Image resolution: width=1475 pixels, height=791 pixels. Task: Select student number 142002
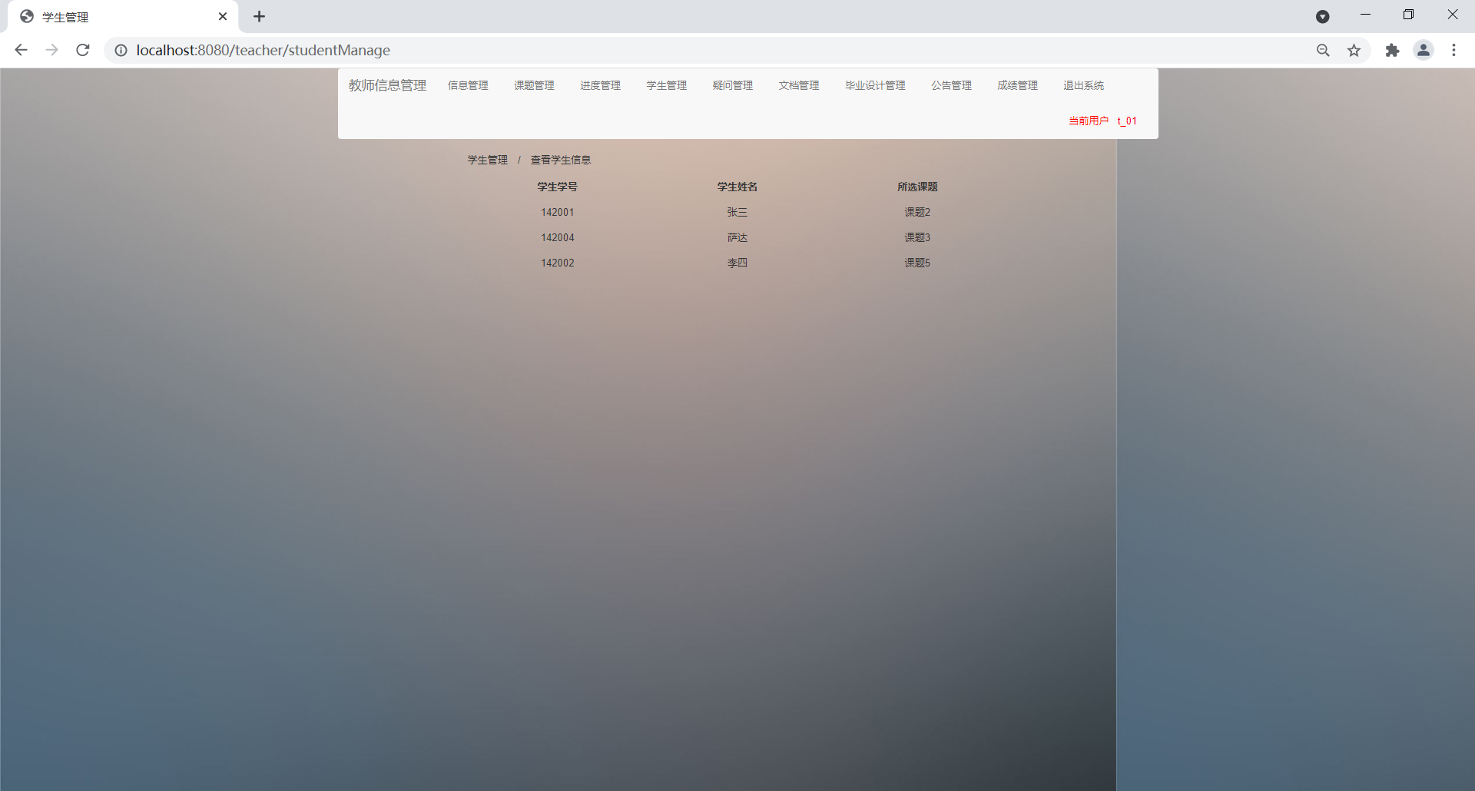pos(558,263)
